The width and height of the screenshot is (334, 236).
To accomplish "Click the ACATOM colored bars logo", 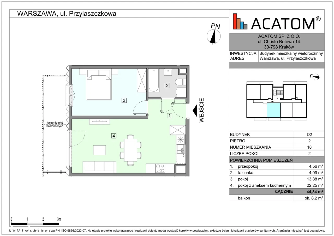I will [x=240, y=21].
